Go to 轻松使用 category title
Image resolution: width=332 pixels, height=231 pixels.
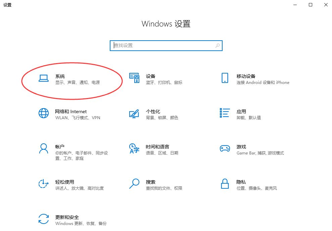64,182
